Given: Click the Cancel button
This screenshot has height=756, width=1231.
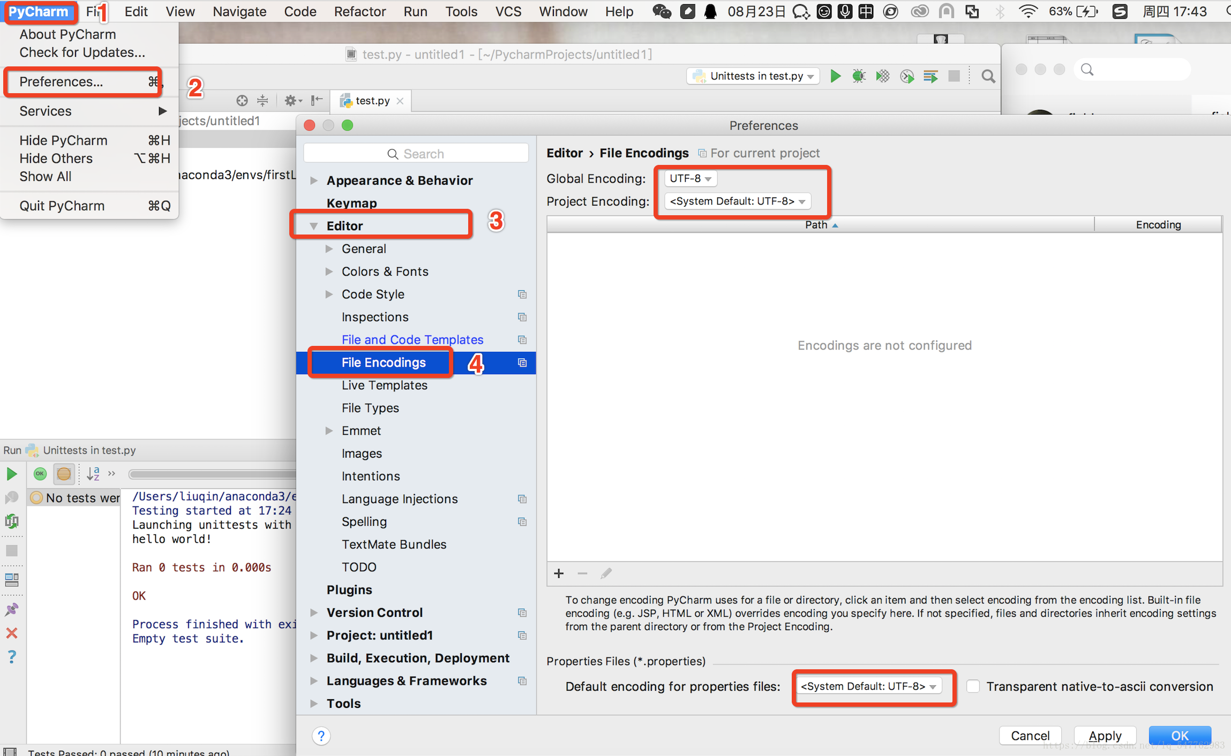Looking at the screenshot, I should click(x=1030, y=736).
